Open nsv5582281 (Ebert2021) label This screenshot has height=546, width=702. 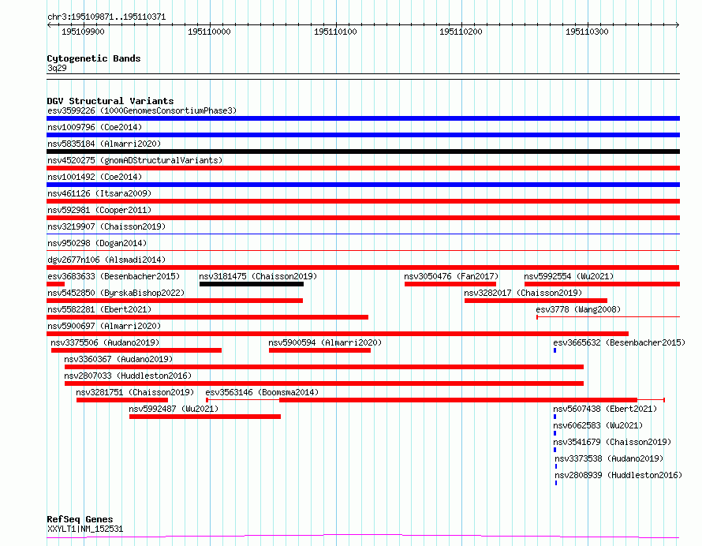(99, 309)
